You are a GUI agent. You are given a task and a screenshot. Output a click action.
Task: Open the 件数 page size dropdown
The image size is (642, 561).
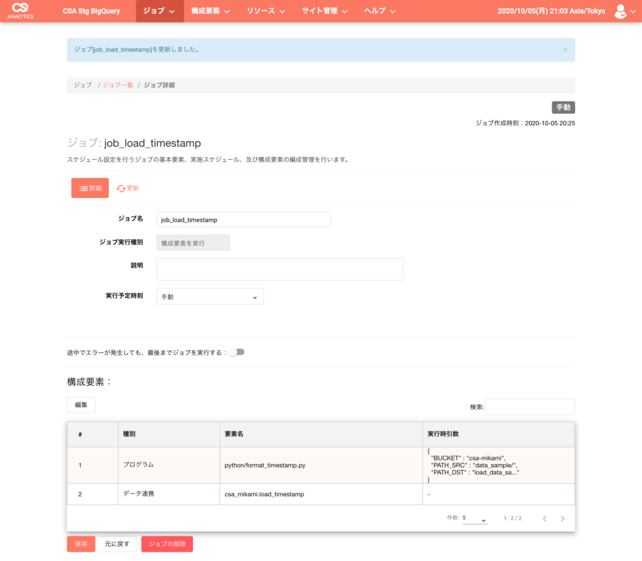click(475, 518)
